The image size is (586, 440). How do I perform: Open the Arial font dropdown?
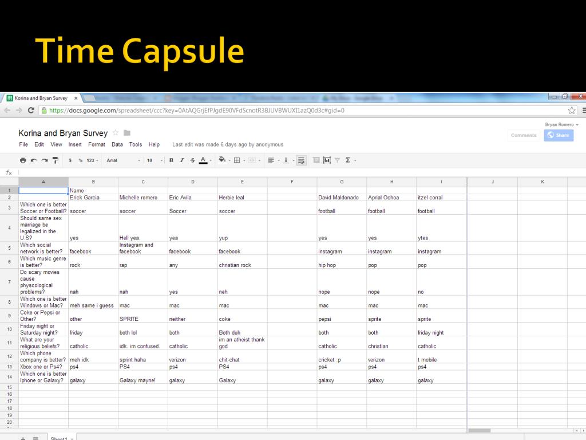pos(124,160)
